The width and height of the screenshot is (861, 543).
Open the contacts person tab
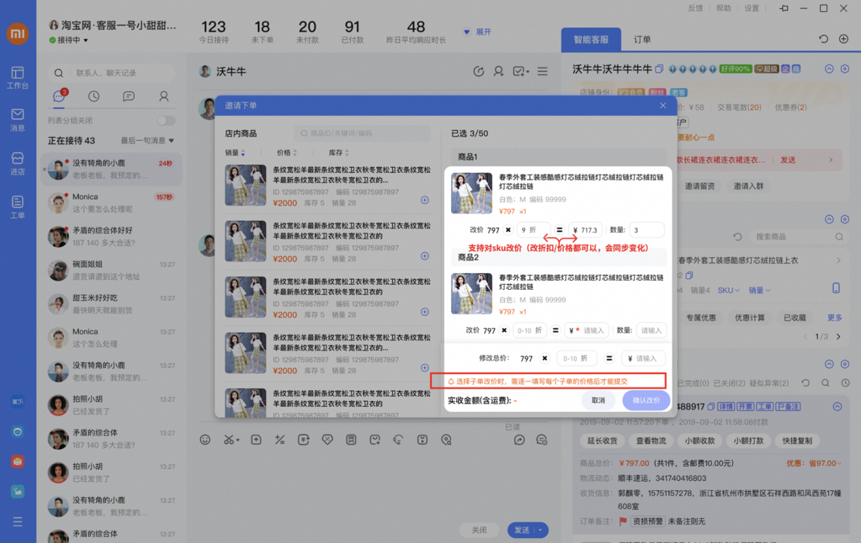pyautogui.click(x=163, y=96)
